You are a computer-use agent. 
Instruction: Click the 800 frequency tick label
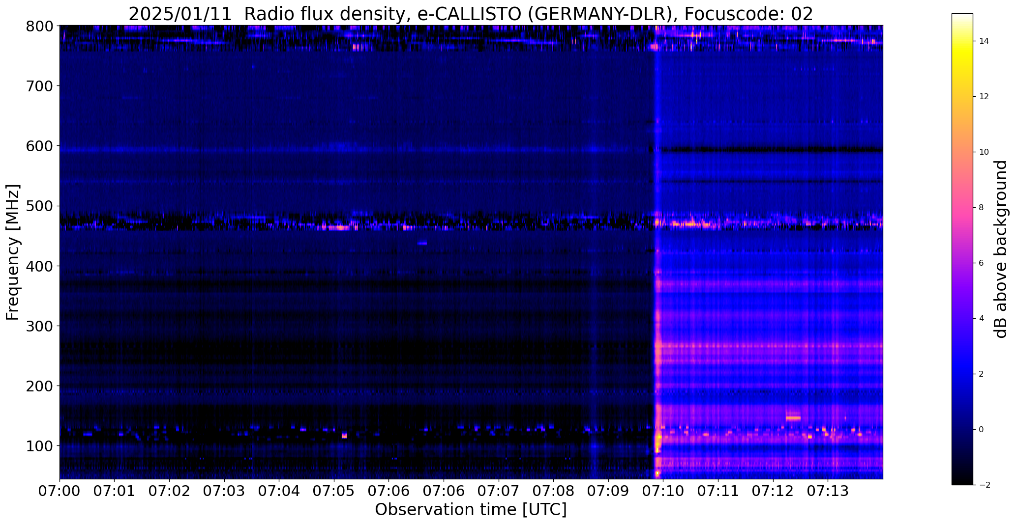point(39,26)
